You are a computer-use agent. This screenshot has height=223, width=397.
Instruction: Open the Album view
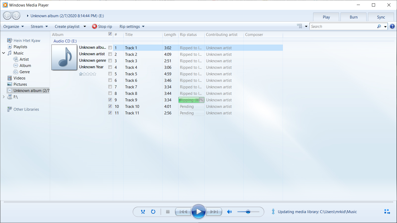25,66
